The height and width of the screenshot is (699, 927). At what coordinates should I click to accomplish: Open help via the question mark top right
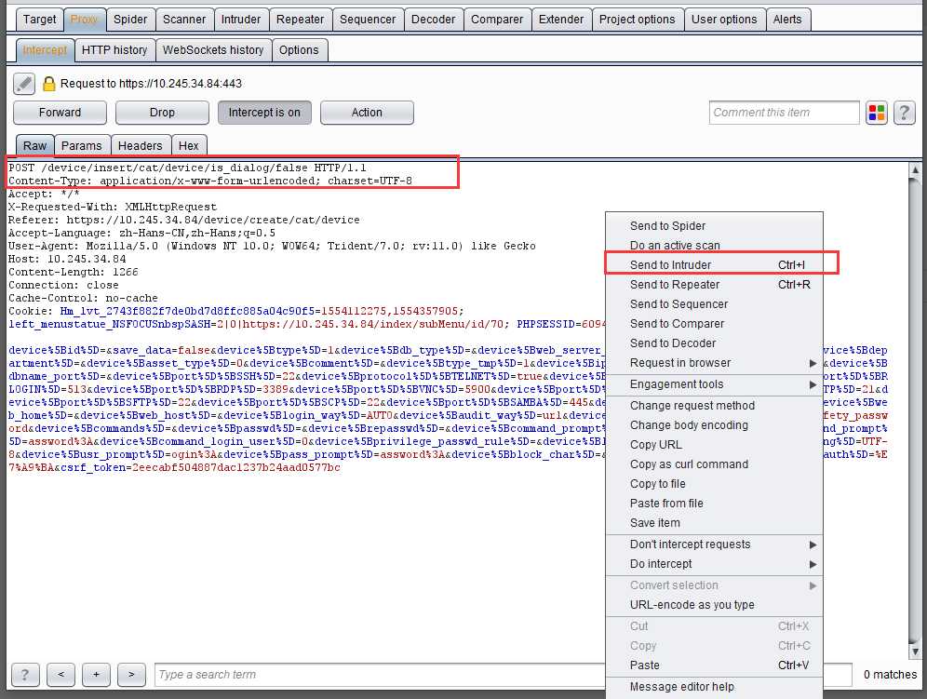pyautogui.click(x=904, y=113)
